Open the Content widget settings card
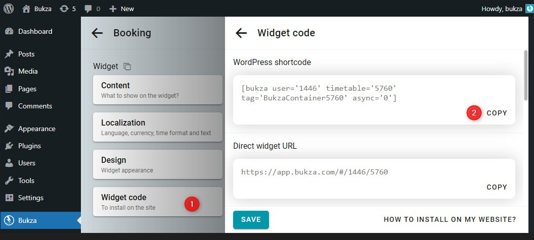The width and height of the screenshot is (534, 240). 157,90
